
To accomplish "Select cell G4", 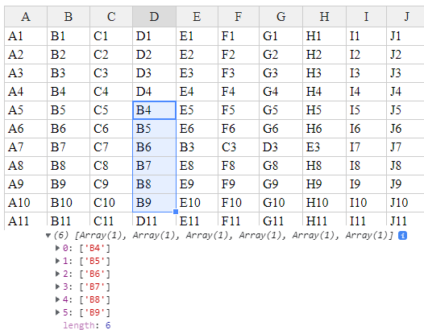I will [x=281, y=92].
